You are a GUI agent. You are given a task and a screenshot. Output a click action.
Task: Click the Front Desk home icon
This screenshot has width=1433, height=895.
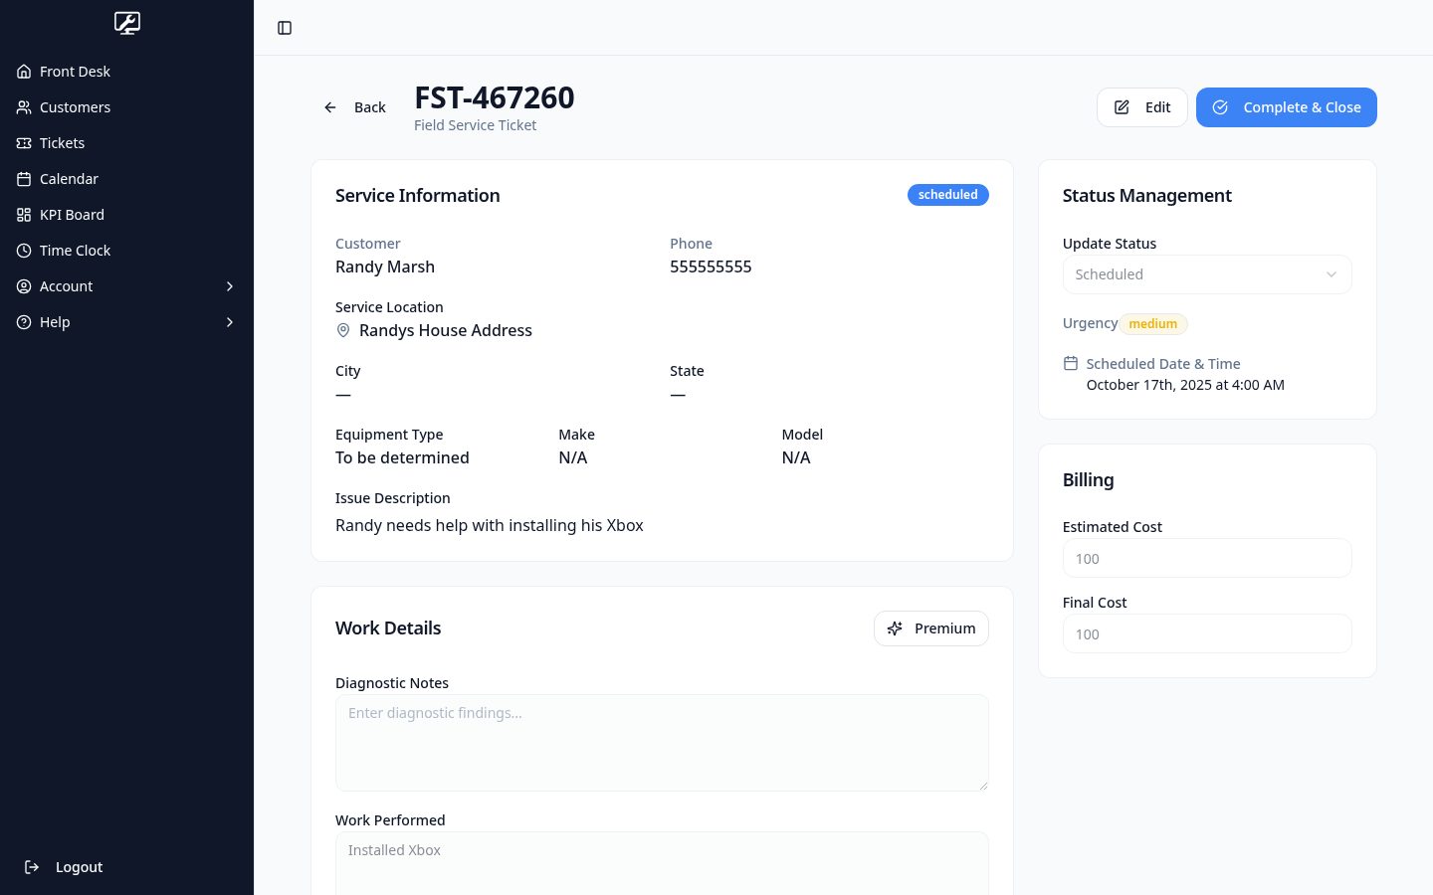tap(24, 72)
